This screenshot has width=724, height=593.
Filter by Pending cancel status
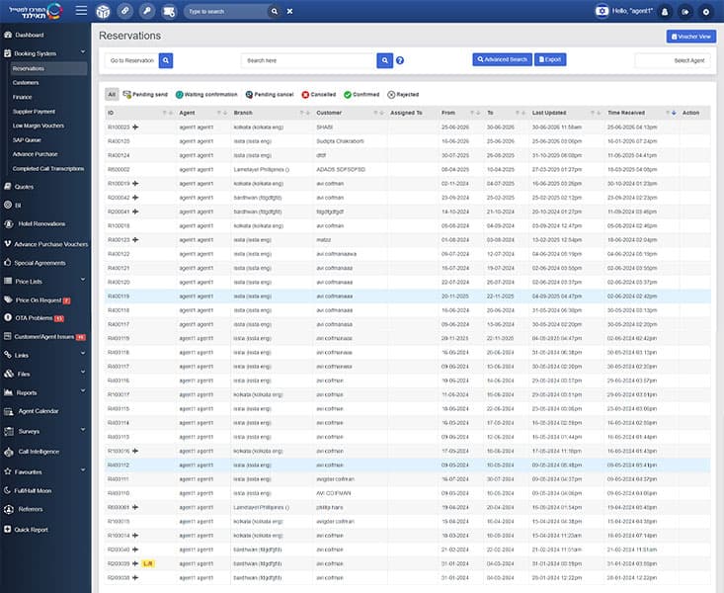[x=270, y=94]
